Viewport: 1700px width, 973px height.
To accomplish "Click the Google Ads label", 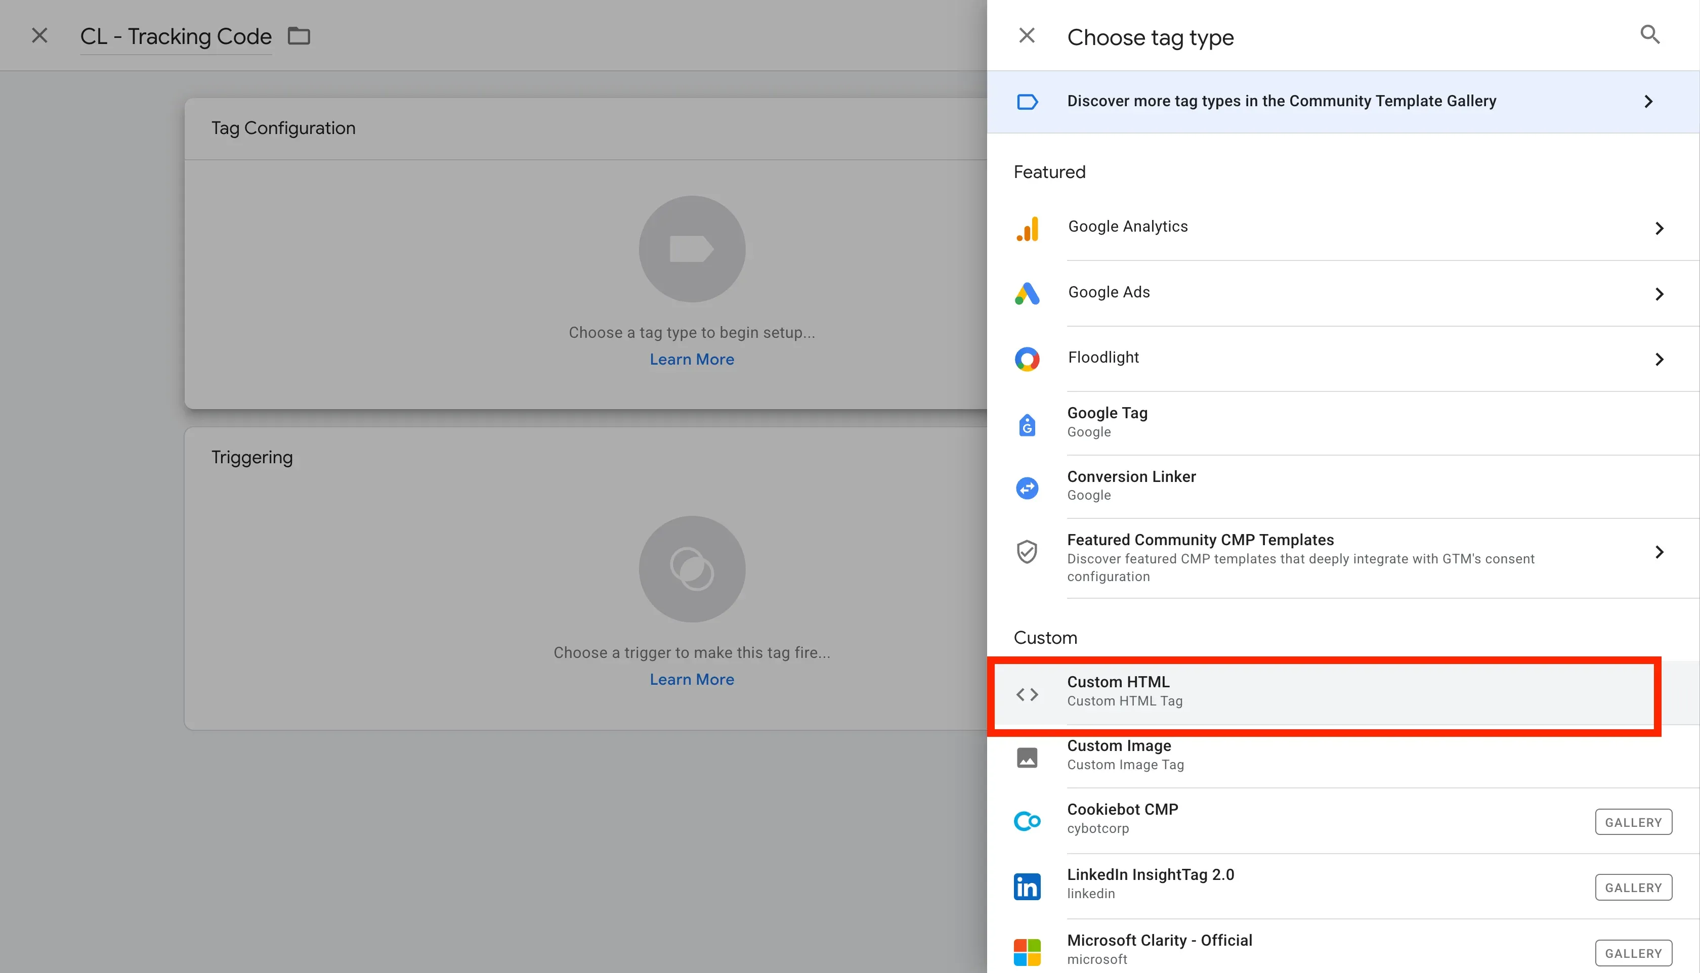I will pyautogui.click(x=1109, y=292).
